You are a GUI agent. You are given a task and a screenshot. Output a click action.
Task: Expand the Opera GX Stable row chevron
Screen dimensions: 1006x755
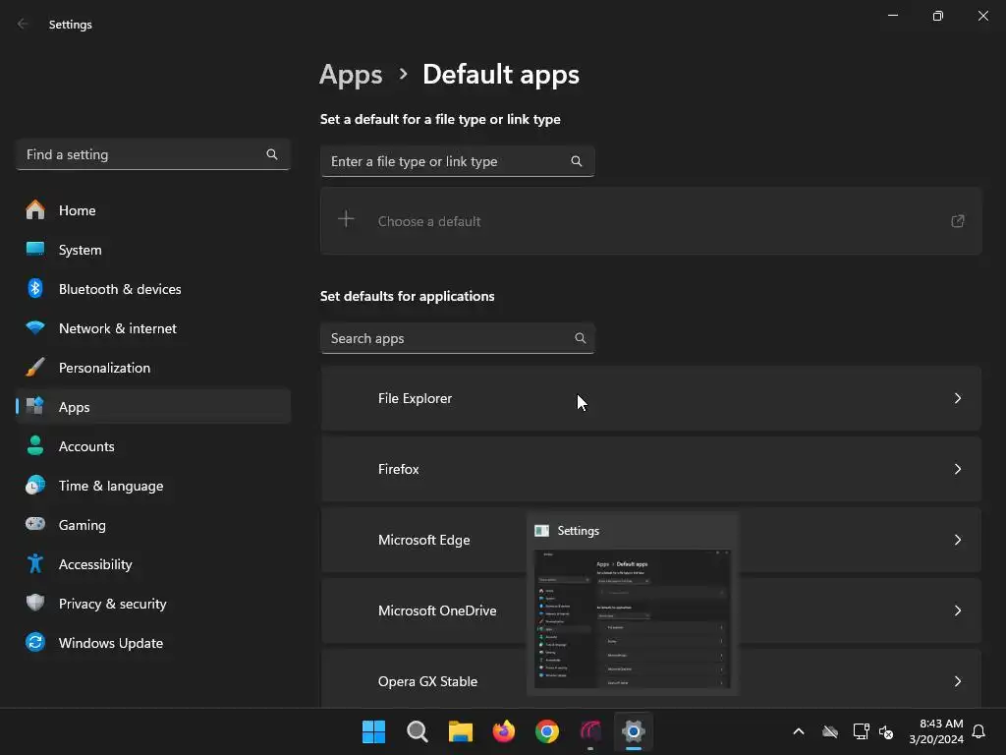(957, 681)
